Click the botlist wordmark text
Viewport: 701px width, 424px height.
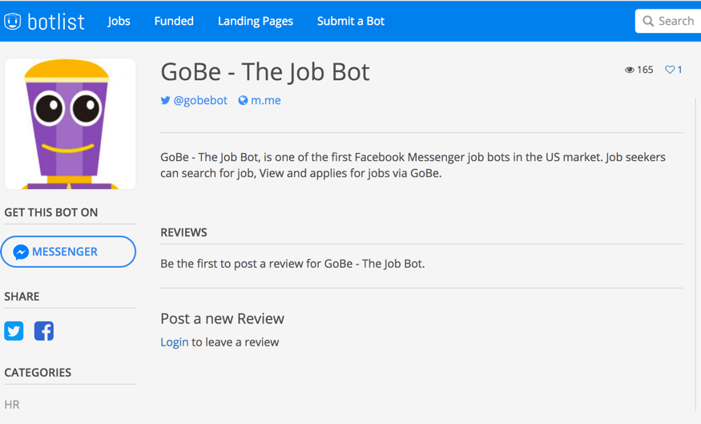pos(56,21)
